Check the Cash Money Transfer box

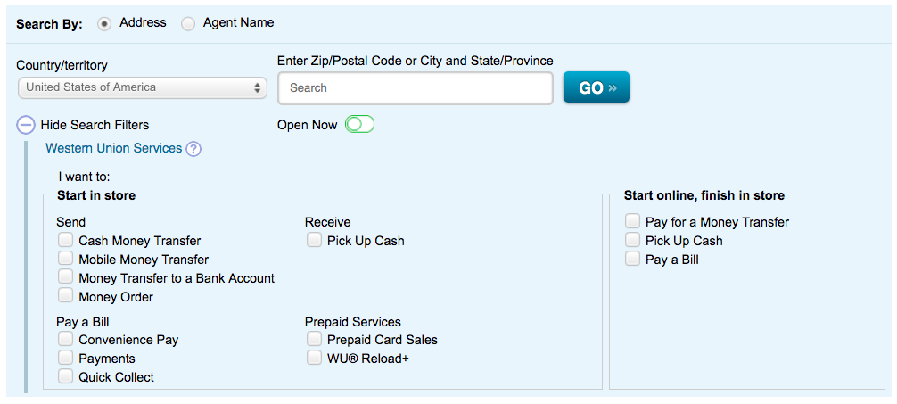click(x=65, y=240)
